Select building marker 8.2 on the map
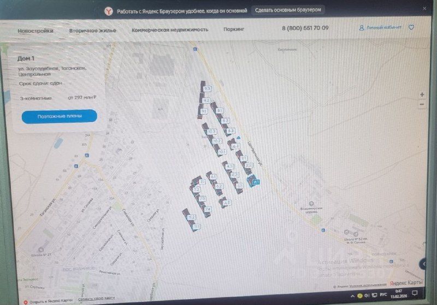 (x=225, y=121)
